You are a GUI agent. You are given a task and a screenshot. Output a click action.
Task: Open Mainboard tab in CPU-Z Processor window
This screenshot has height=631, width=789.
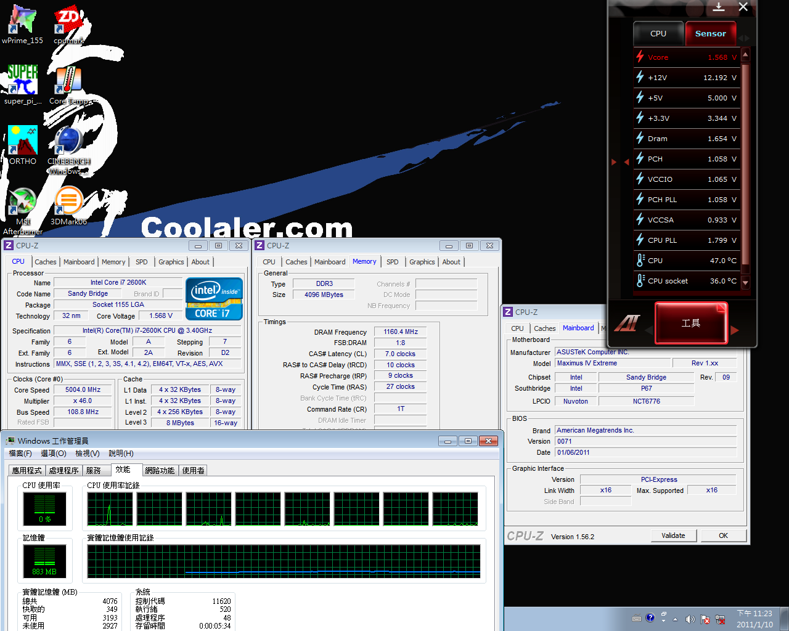80,262
